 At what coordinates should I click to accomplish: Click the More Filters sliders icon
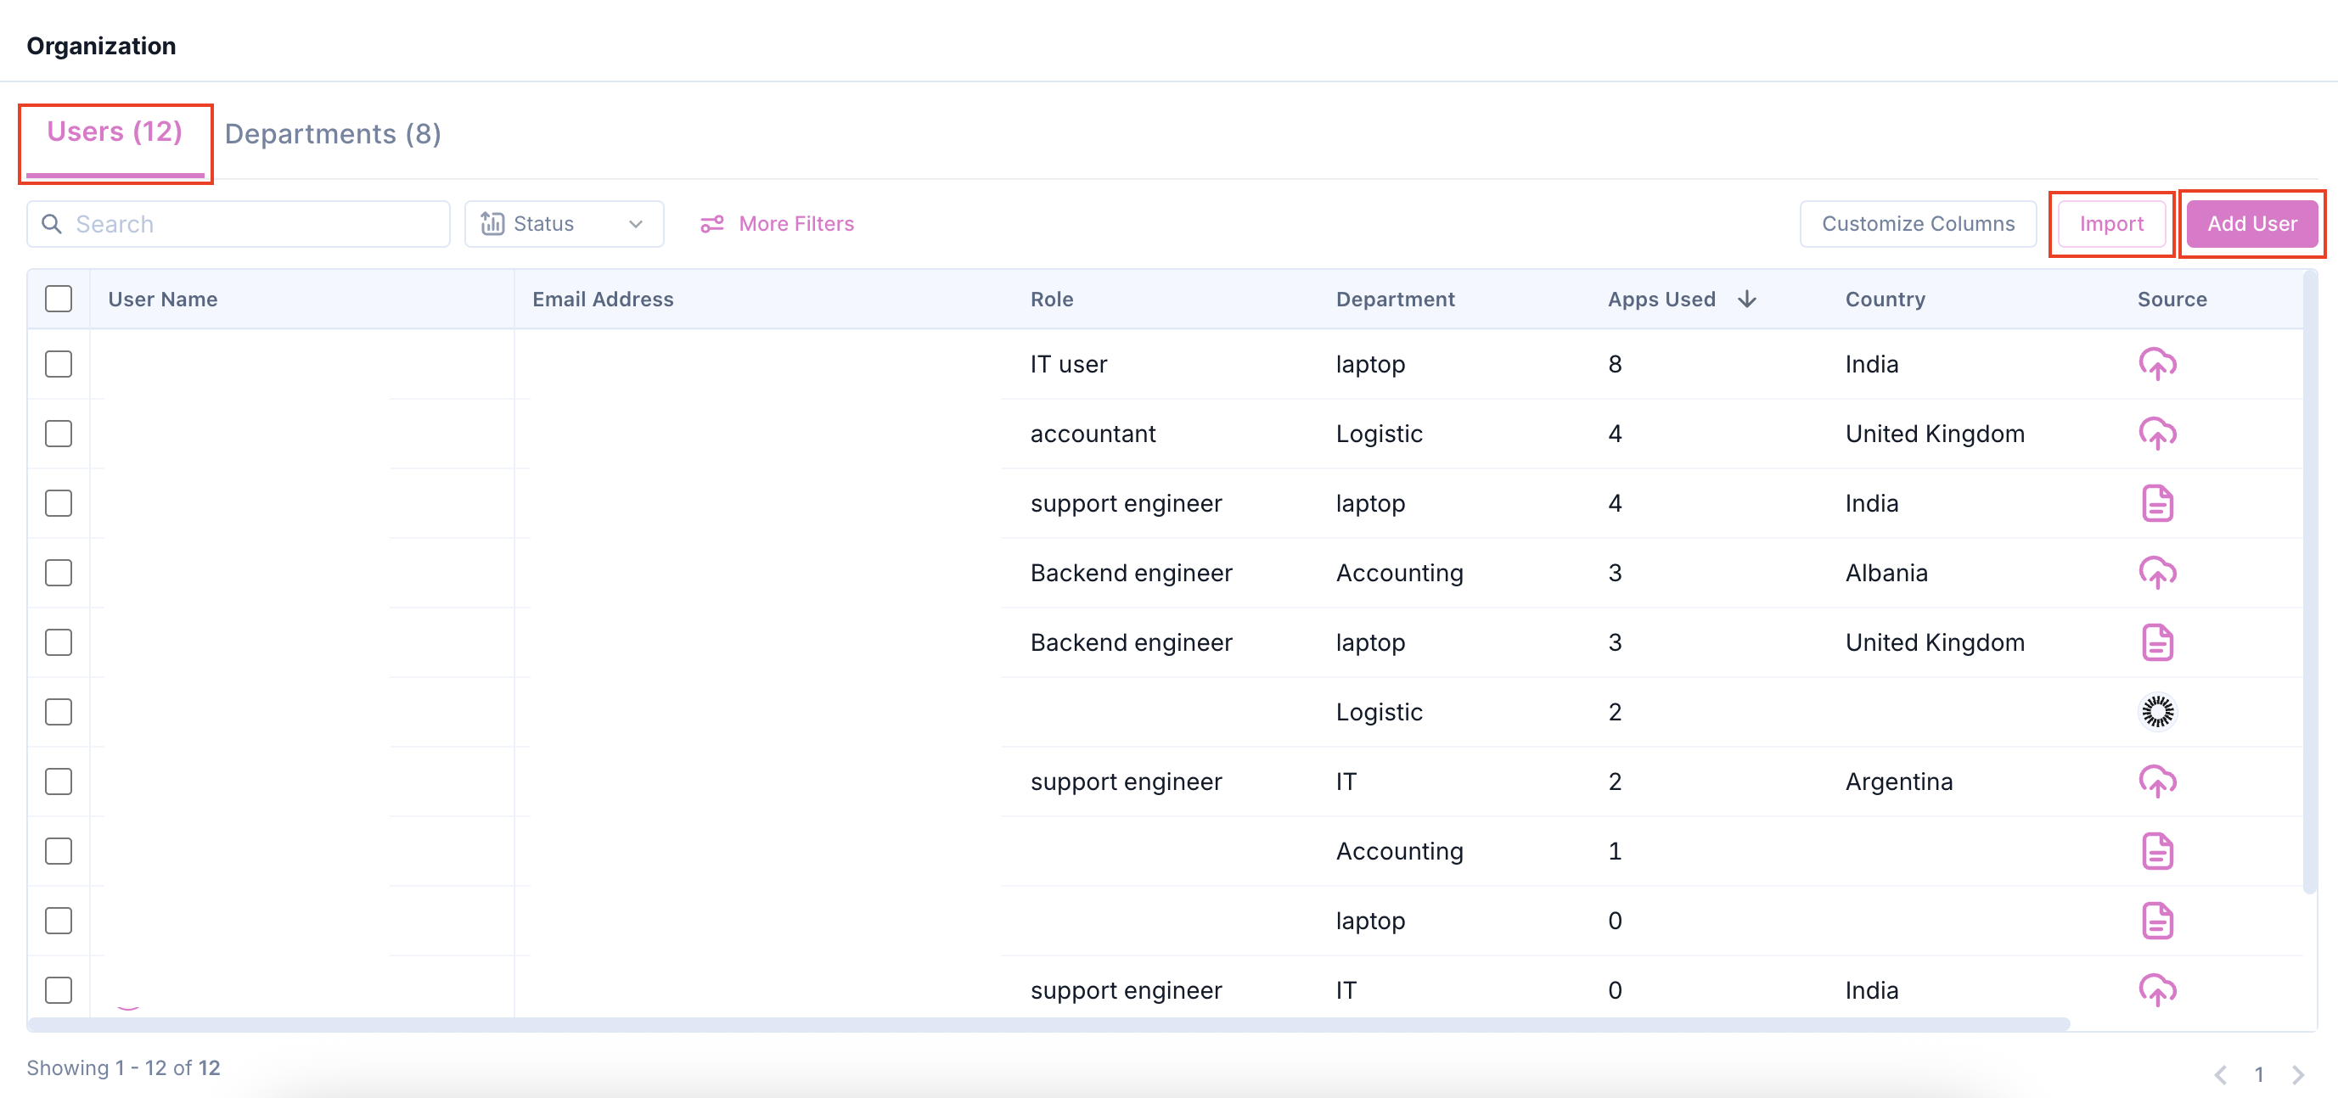[711, 224]
